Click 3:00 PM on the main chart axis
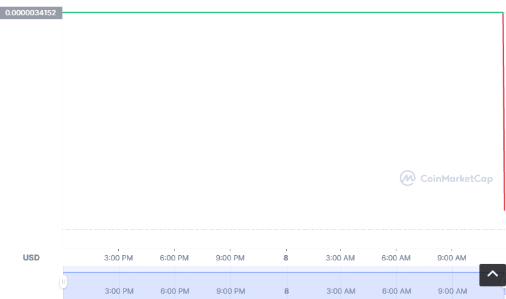Viewport: 506px width, 299px height. [119, 258]
